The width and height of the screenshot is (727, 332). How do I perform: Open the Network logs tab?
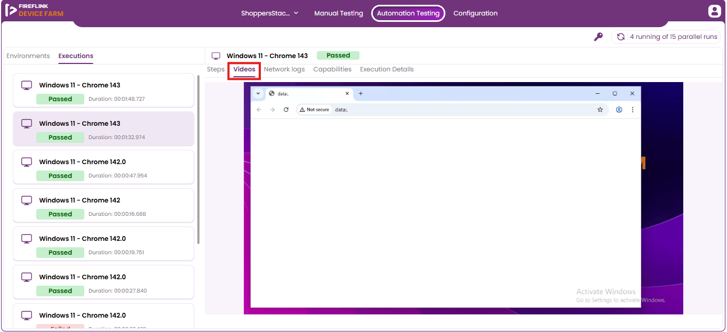click(284, 69)
